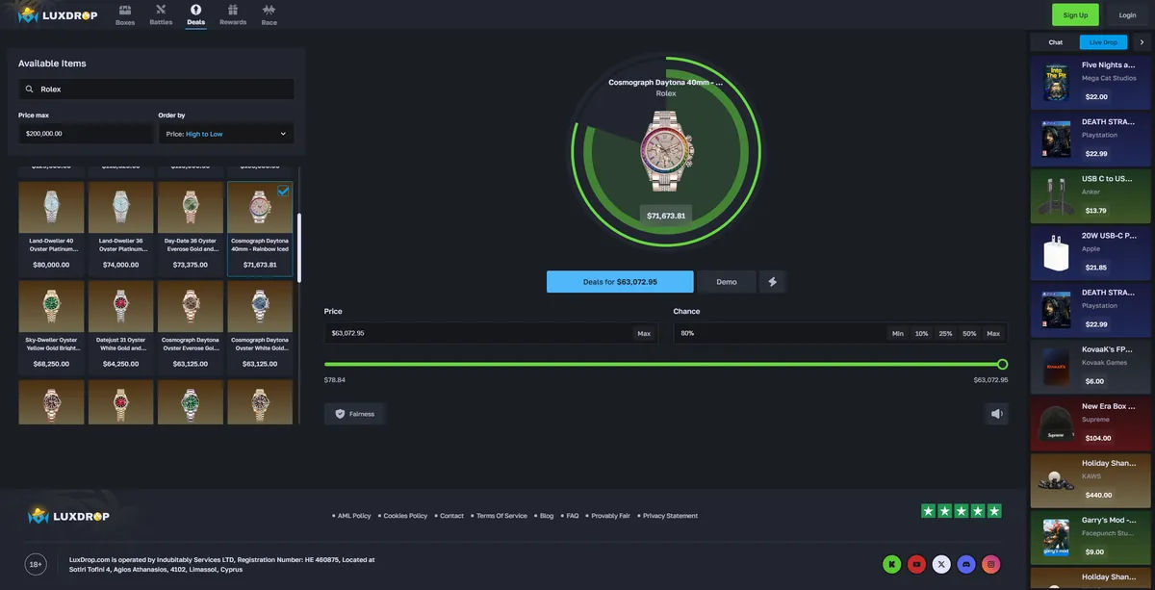Viewport: 1155px width, 590px height.
Task: Open the X (Twitter) social icon
Action: pos(941,565)
